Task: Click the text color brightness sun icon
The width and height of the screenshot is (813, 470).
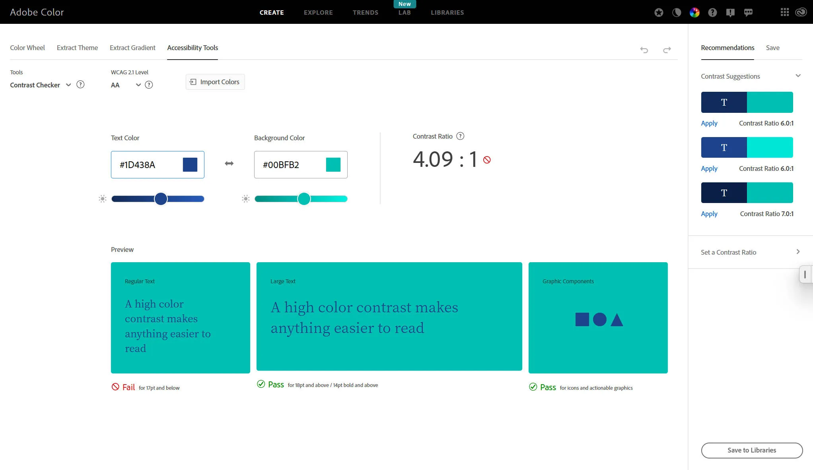Action: [103, 199]
